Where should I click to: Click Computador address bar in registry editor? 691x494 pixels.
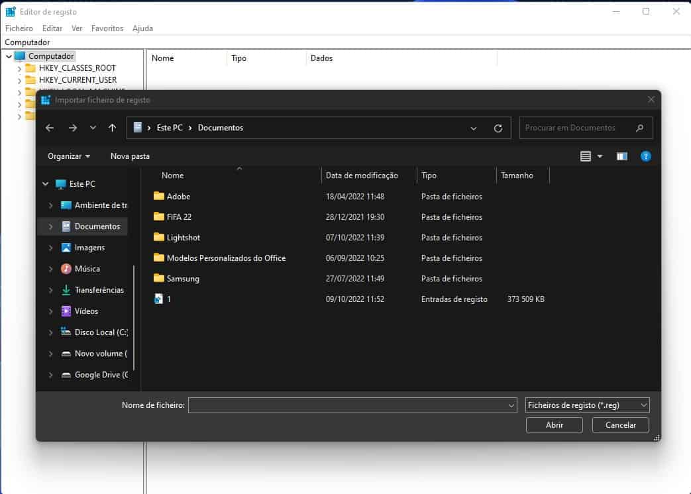346,42
